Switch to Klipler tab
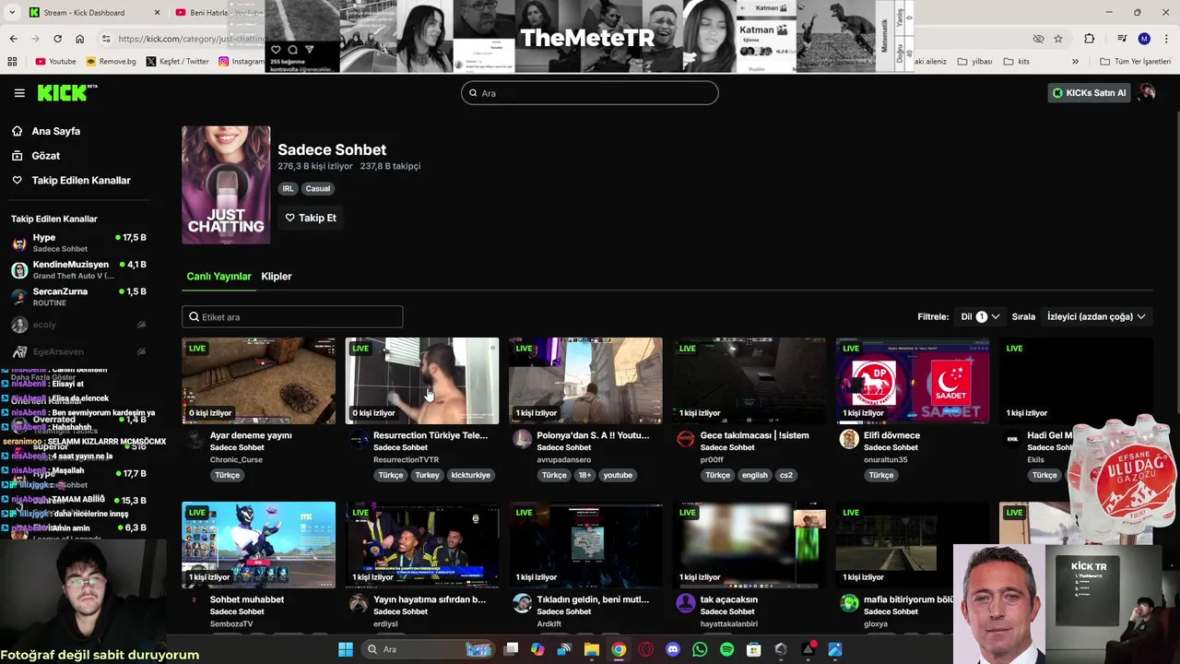Screen dimensions: 1180x664 click(277, 277)
